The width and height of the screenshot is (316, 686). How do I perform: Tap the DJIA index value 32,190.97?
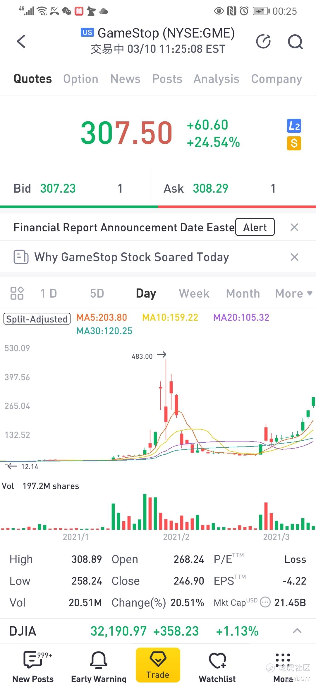(x=118, y=631)
